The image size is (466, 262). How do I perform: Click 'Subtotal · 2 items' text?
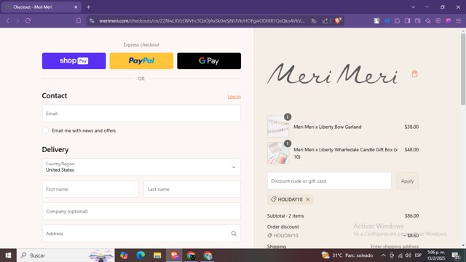click(x=285, y=216)
